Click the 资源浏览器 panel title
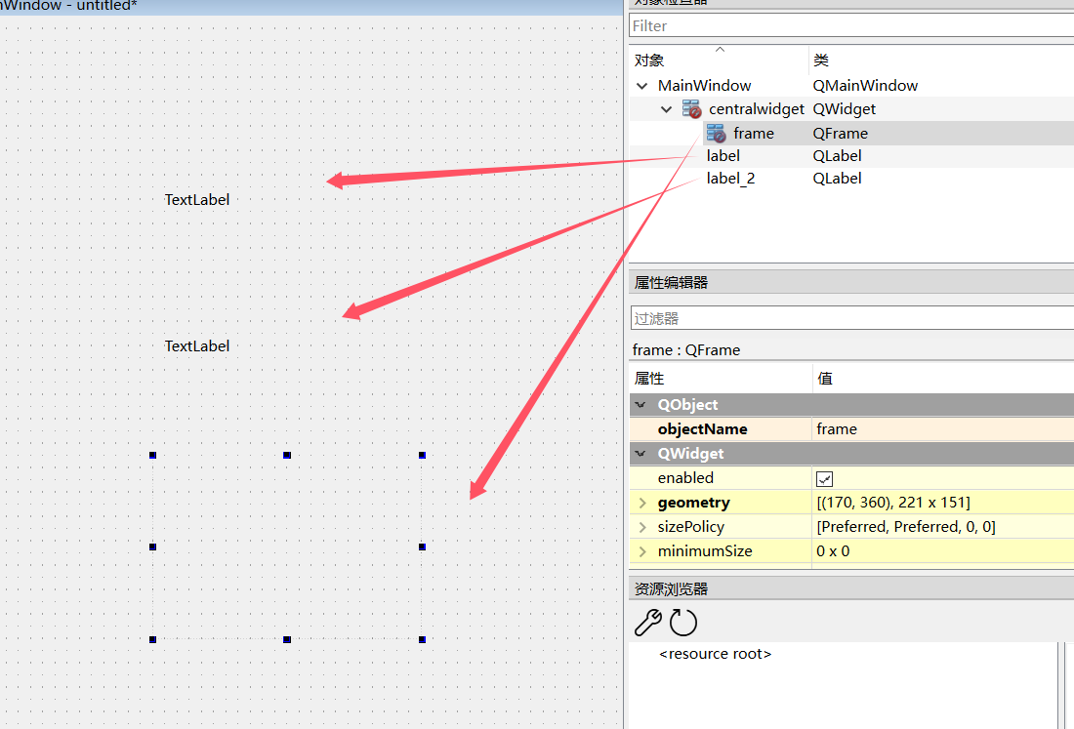 672,588
